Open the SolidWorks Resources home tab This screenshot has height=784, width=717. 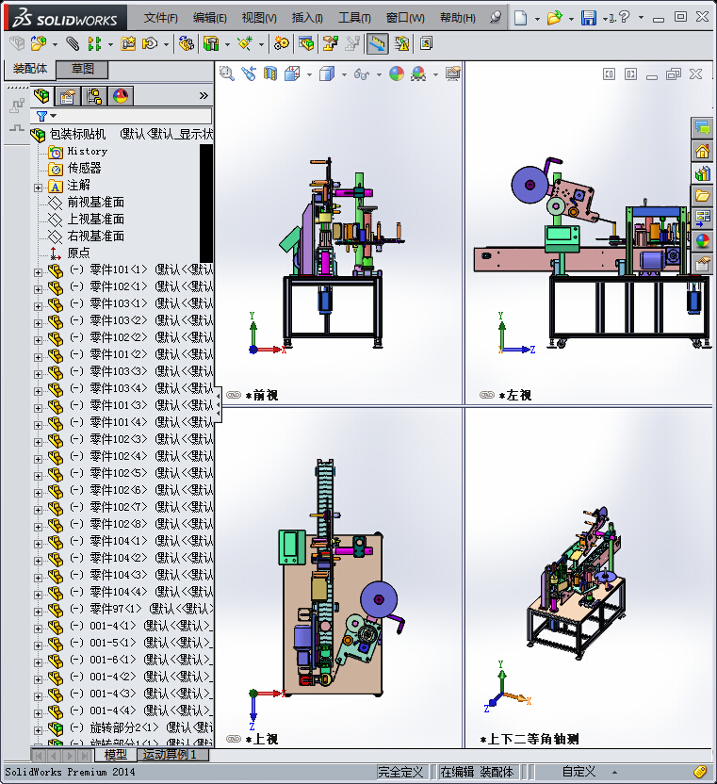coord(703,151)
